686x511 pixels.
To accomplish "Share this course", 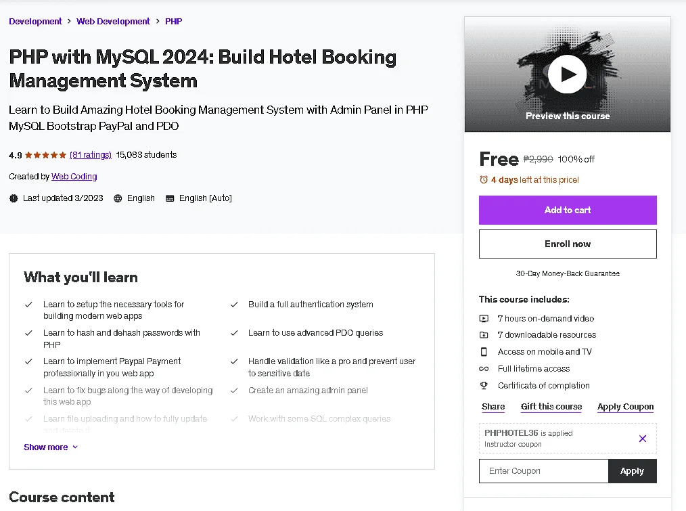I will pyautogui.click(x=493, y=406).
